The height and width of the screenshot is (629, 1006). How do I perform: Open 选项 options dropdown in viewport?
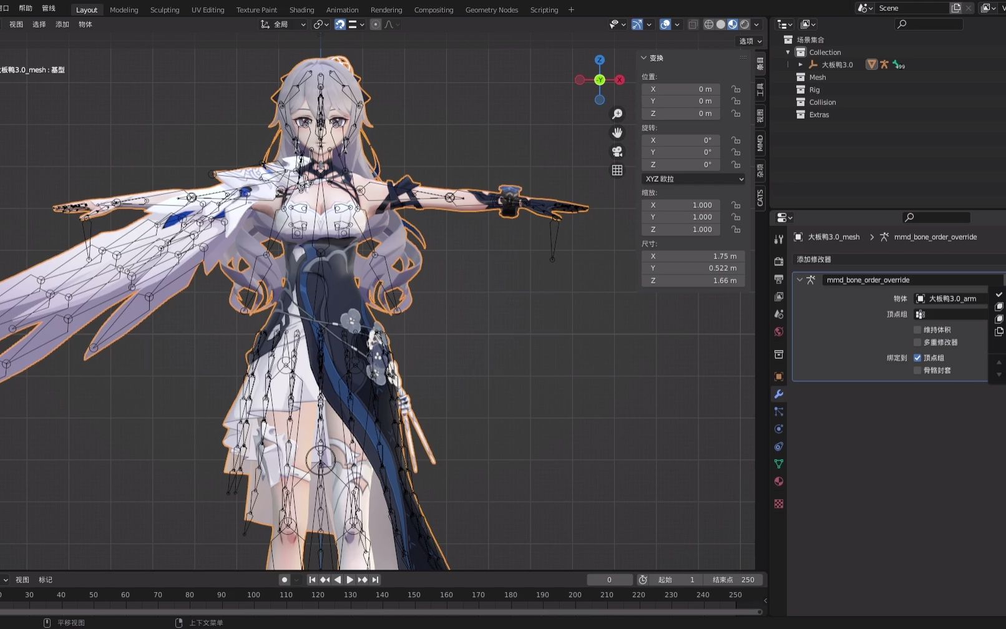click(750, 41)
